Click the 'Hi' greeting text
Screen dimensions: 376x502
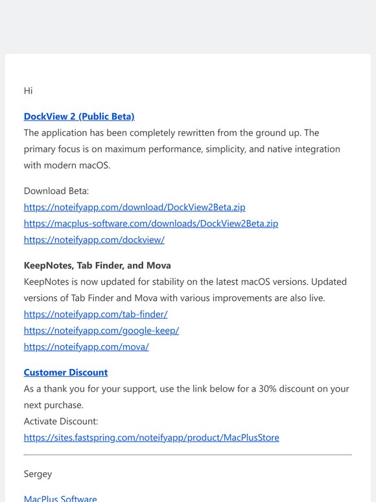(28, 91)
